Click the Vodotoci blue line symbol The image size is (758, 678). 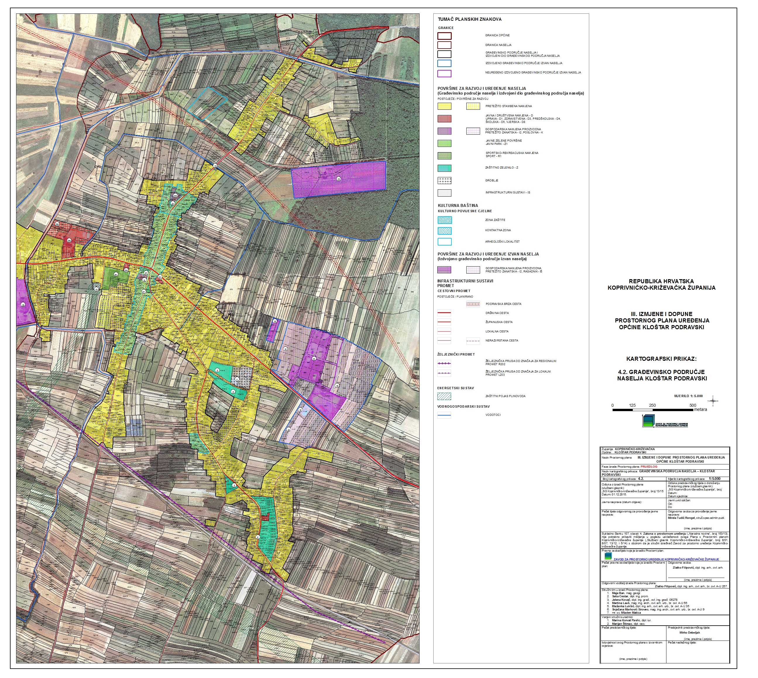click(444, 415)
